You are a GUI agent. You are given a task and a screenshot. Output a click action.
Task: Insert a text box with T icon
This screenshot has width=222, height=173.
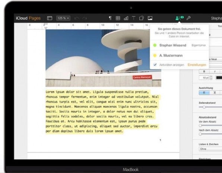point(133,18)
